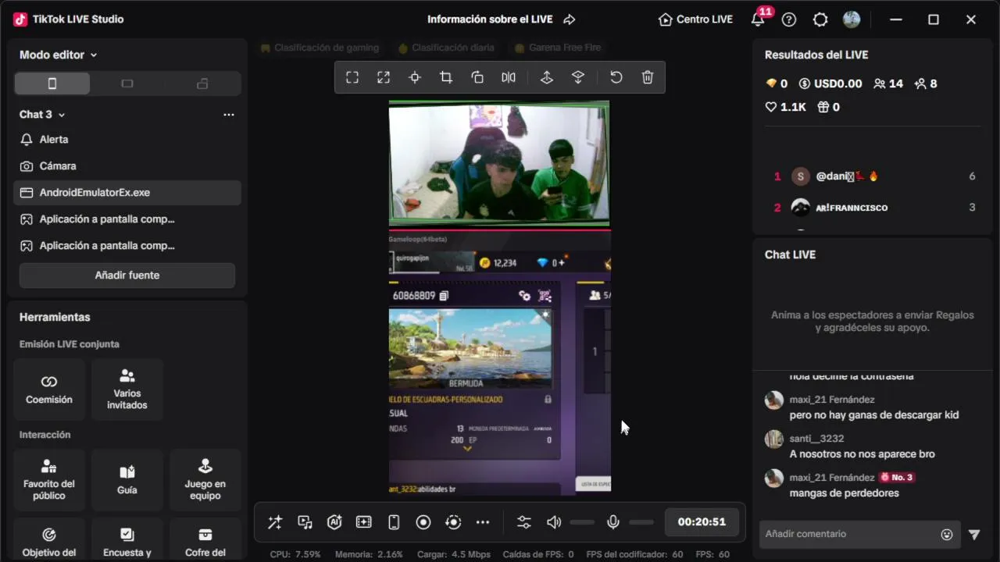This screenshot has width=1000, height=562.
Task: Click the stretch-to-fill expand arrows icon
Action: click(384, 77)
